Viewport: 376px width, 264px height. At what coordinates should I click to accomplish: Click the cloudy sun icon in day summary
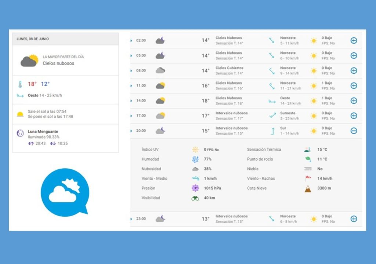(29, 60)
